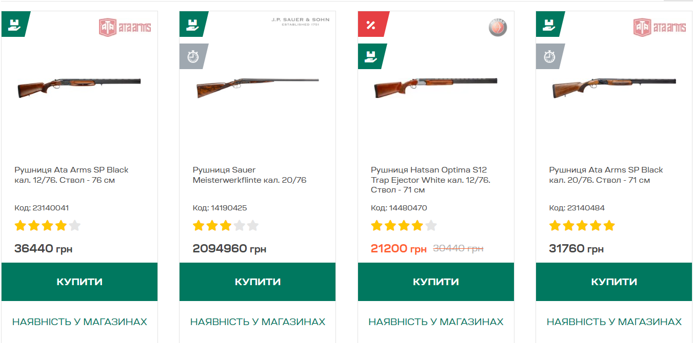This screenshot has height=343, width=693.
Task: Click the stopwatch badge on the Sauer shotgun card
Action: click(x=193, y=56)
